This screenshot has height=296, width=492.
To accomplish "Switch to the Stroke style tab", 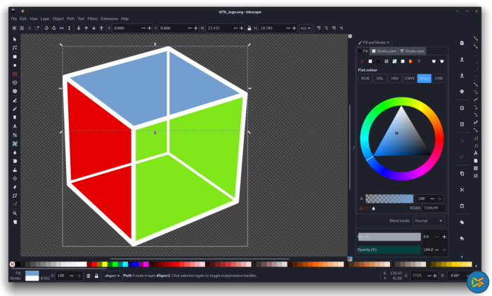I will pyautogui.click(x=410, y=51).
